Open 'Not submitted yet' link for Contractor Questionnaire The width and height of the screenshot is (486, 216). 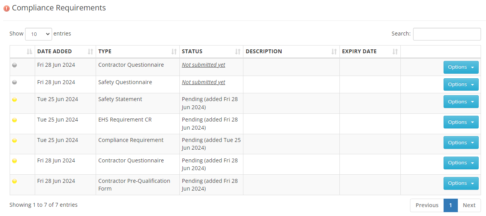(x=204, y=65)
